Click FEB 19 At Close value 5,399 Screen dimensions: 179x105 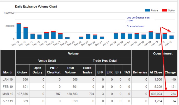158,87
